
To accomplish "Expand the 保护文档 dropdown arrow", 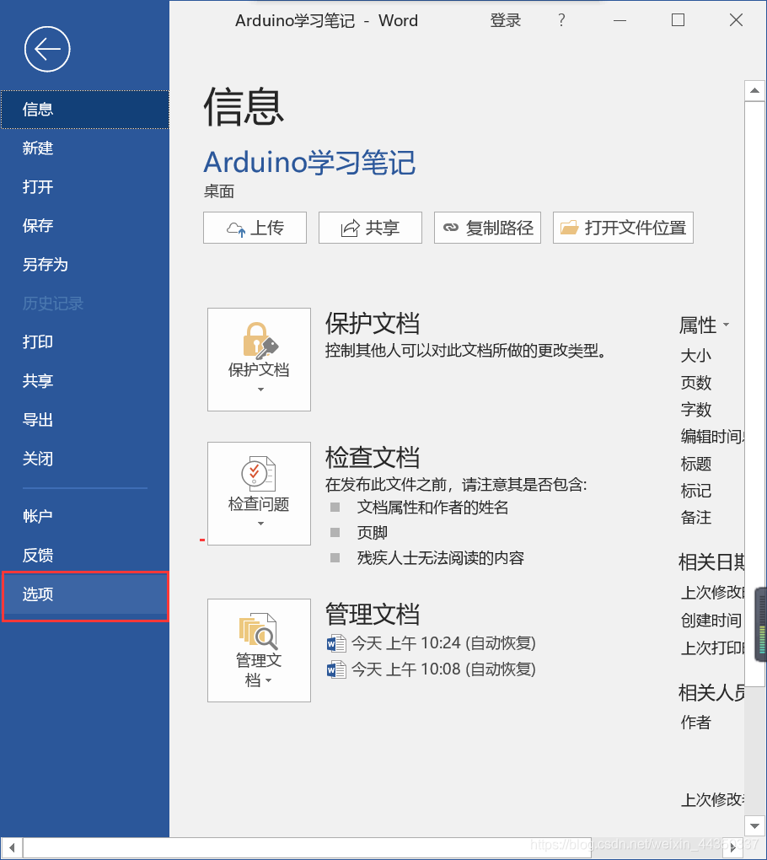I will [x=260, y=390].
